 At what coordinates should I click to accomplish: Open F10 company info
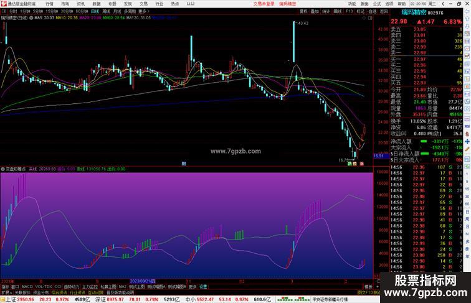(349, 11)
